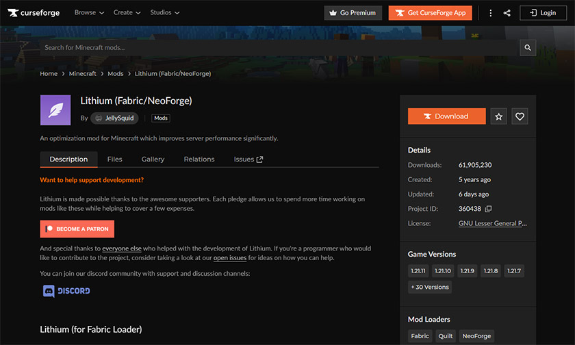Click the Lithium mod feather logo
575x345 pixels.
[55, 110]
